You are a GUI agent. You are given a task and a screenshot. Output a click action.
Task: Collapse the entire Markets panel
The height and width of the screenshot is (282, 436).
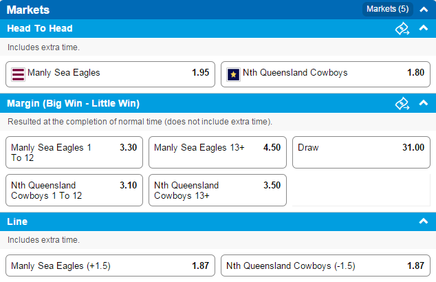[x=424, y=10]
